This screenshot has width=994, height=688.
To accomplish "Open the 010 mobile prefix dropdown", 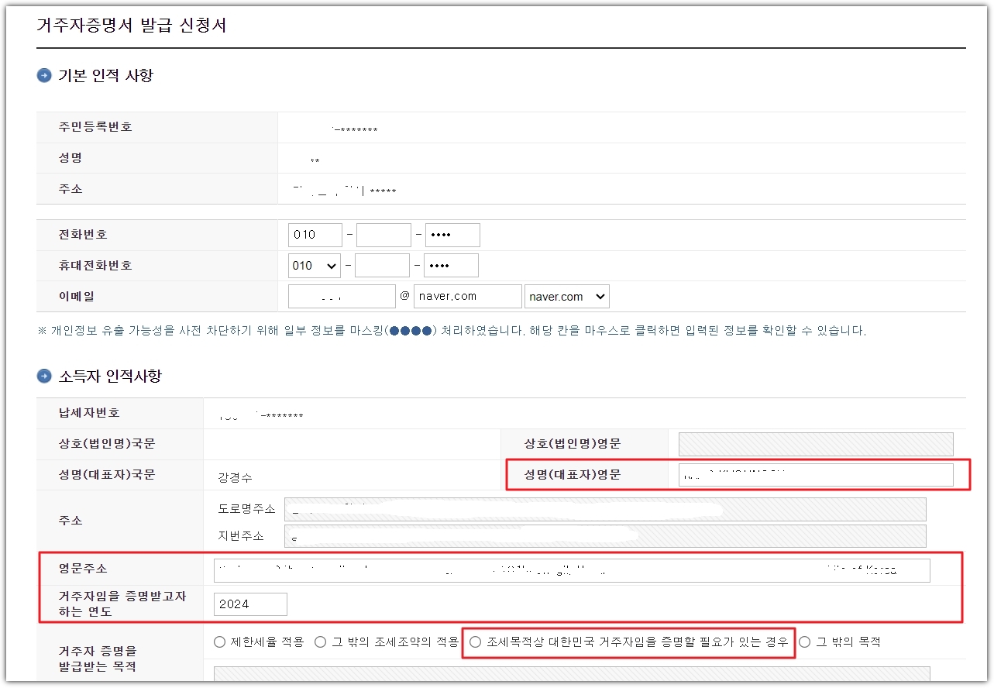I will click(313, 265).
